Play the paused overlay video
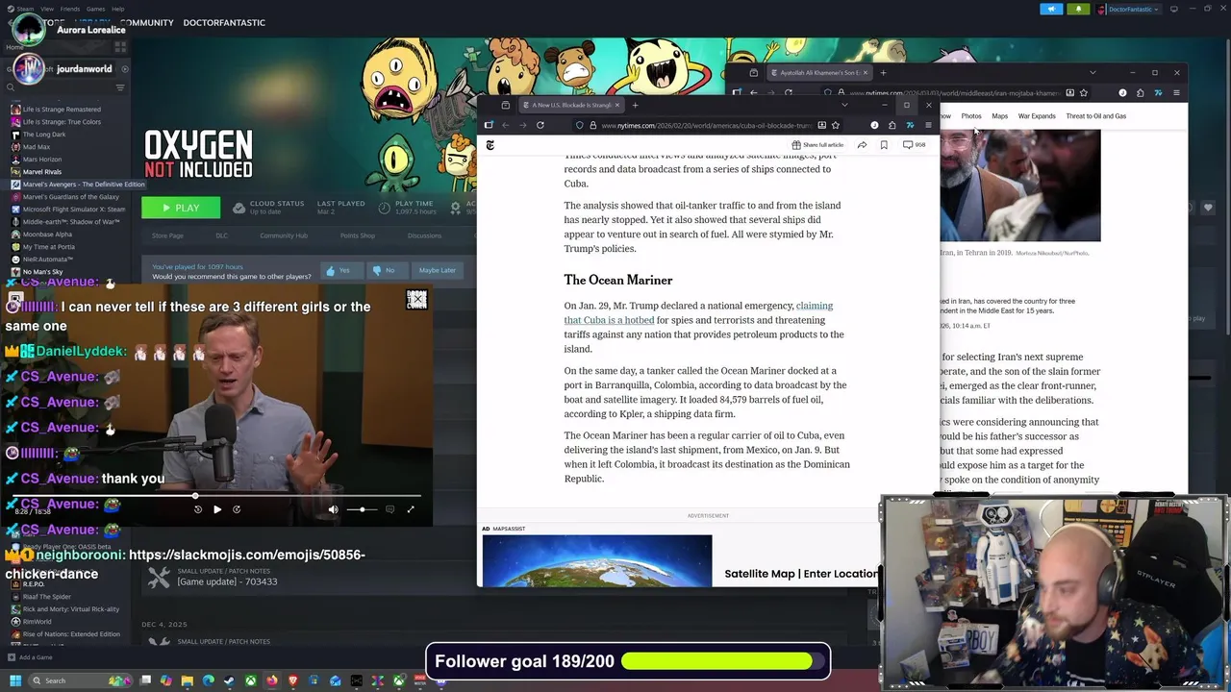The image size is (1231, 692). click(x=217, y=509)
